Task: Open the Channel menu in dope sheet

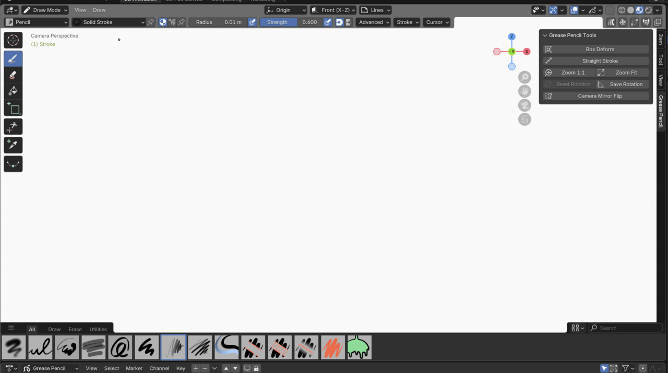Action: [159, 368]
